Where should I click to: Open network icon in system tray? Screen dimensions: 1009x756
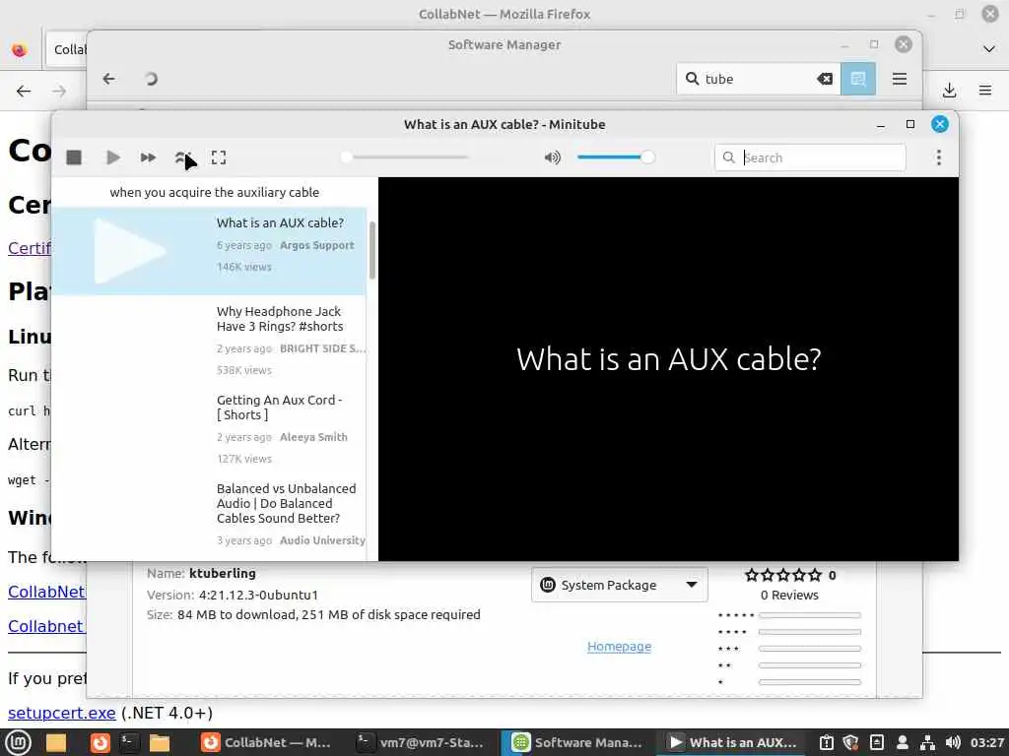point(927,742)
